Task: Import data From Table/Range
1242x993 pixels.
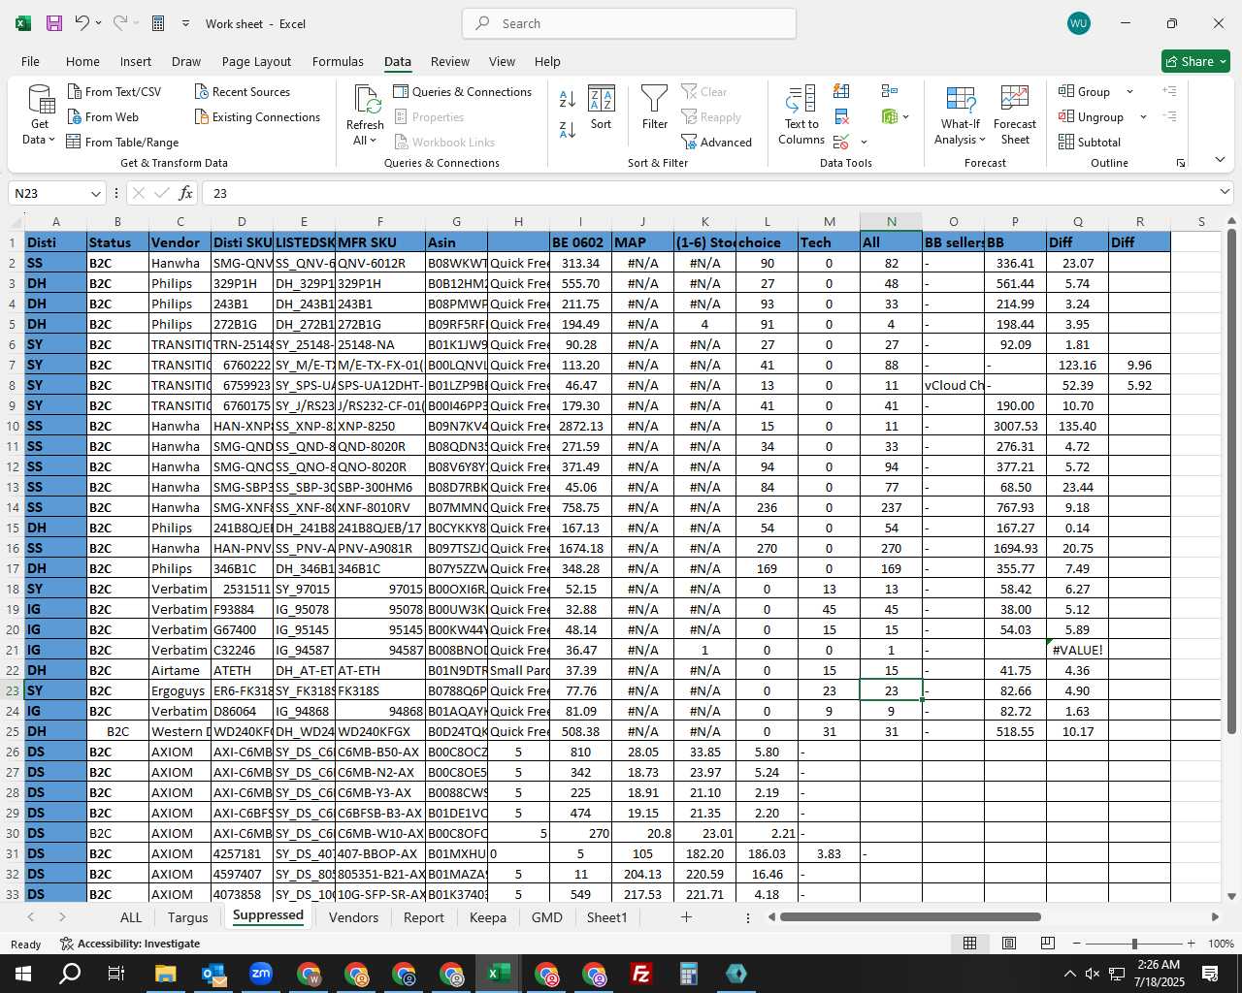Action: point(122,142)
